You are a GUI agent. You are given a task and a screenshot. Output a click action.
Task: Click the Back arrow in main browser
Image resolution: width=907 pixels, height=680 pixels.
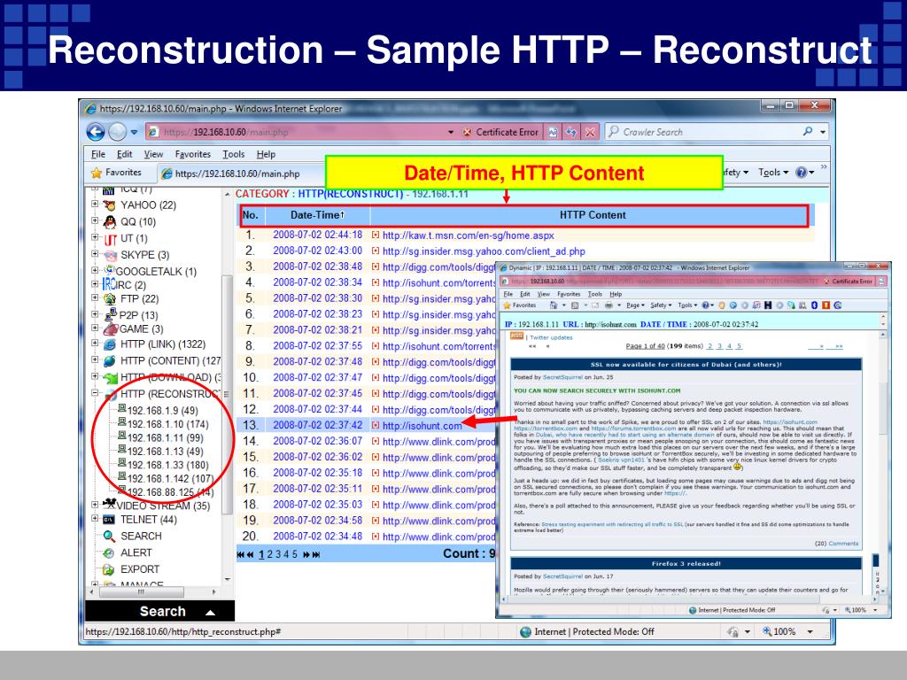click(96, 132)
